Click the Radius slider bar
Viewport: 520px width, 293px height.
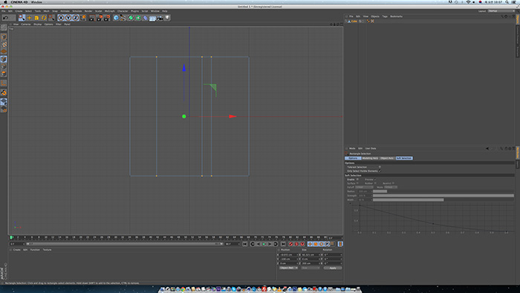[x=443, y=191]
